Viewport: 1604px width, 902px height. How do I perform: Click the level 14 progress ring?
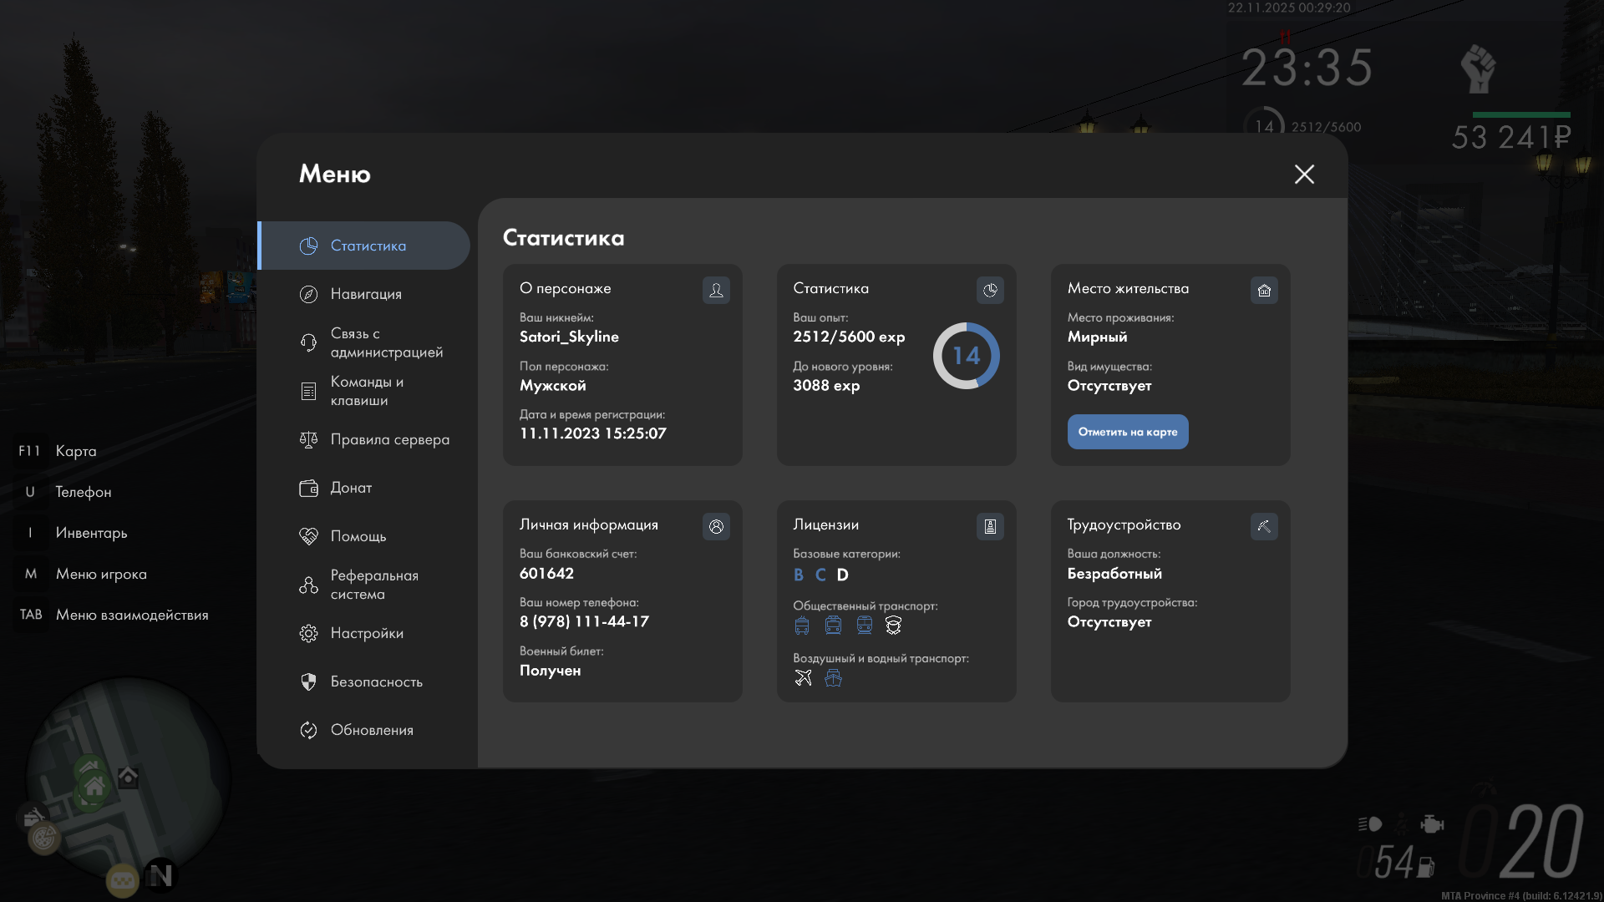(966, 356)
